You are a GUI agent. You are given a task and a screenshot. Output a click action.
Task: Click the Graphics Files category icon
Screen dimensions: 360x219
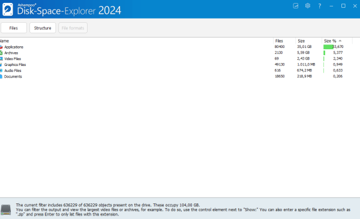pyautogui.click(x=1, y=65)
